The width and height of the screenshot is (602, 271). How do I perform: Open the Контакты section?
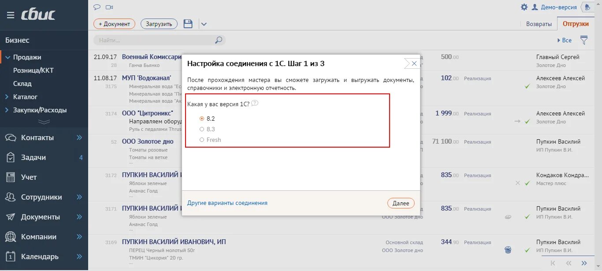37,137
